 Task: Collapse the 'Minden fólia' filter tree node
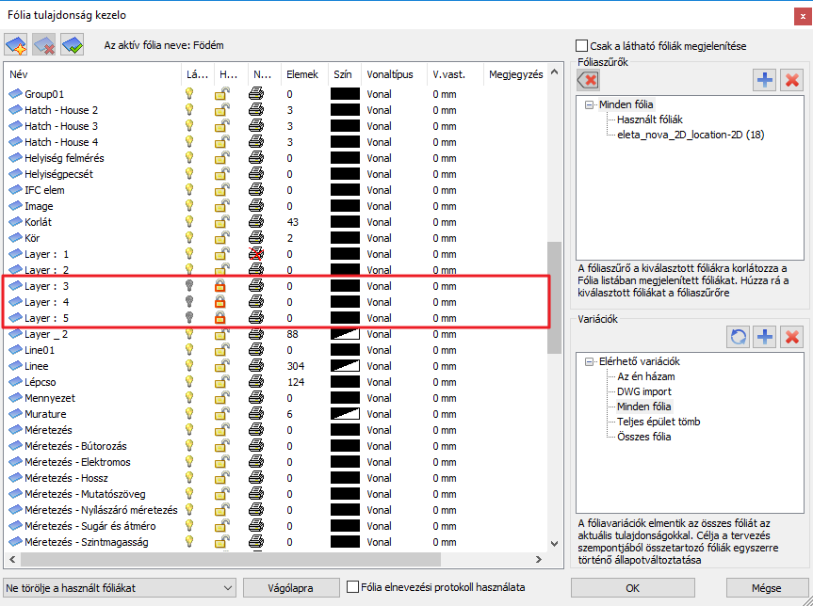pos(590,105)
